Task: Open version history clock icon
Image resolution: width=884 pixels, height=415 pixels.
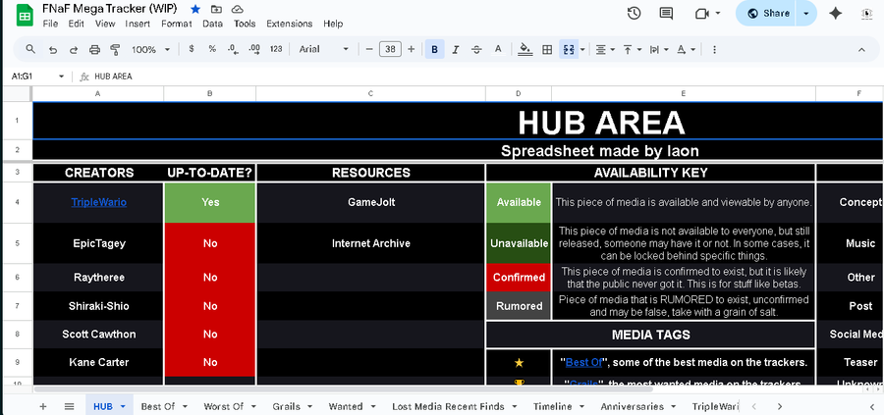Action: pos(634,13)
